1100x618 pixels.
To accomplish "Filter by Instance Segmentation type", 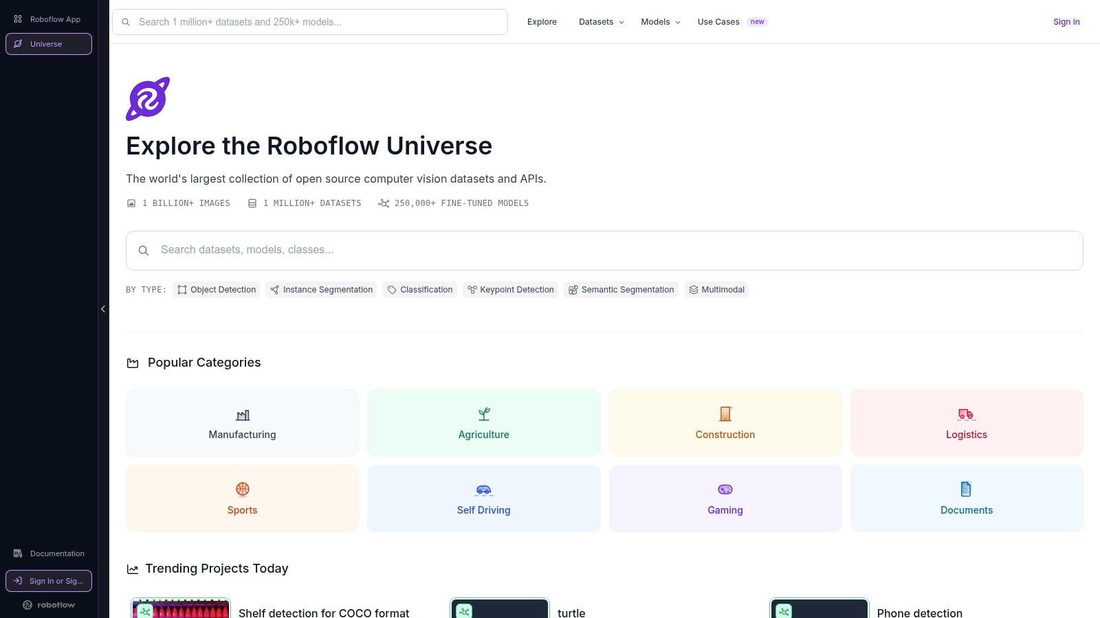I will [321, 290].
